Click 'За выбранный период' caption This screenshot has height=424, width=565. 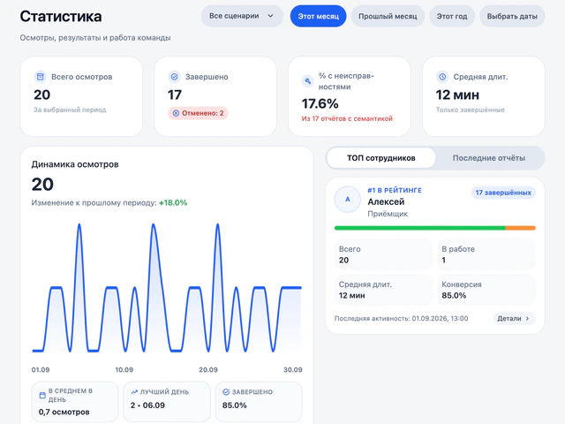(x=70, y=110)
